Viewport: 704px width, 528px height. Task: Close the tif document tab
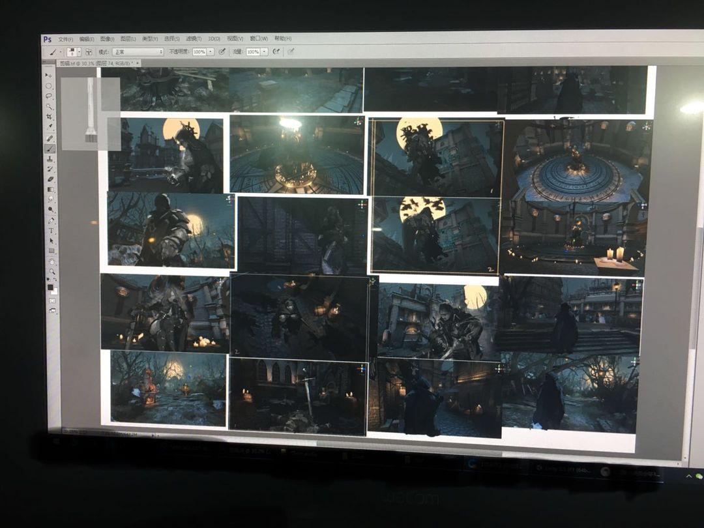pyautogui.click(x=138, y=63)
